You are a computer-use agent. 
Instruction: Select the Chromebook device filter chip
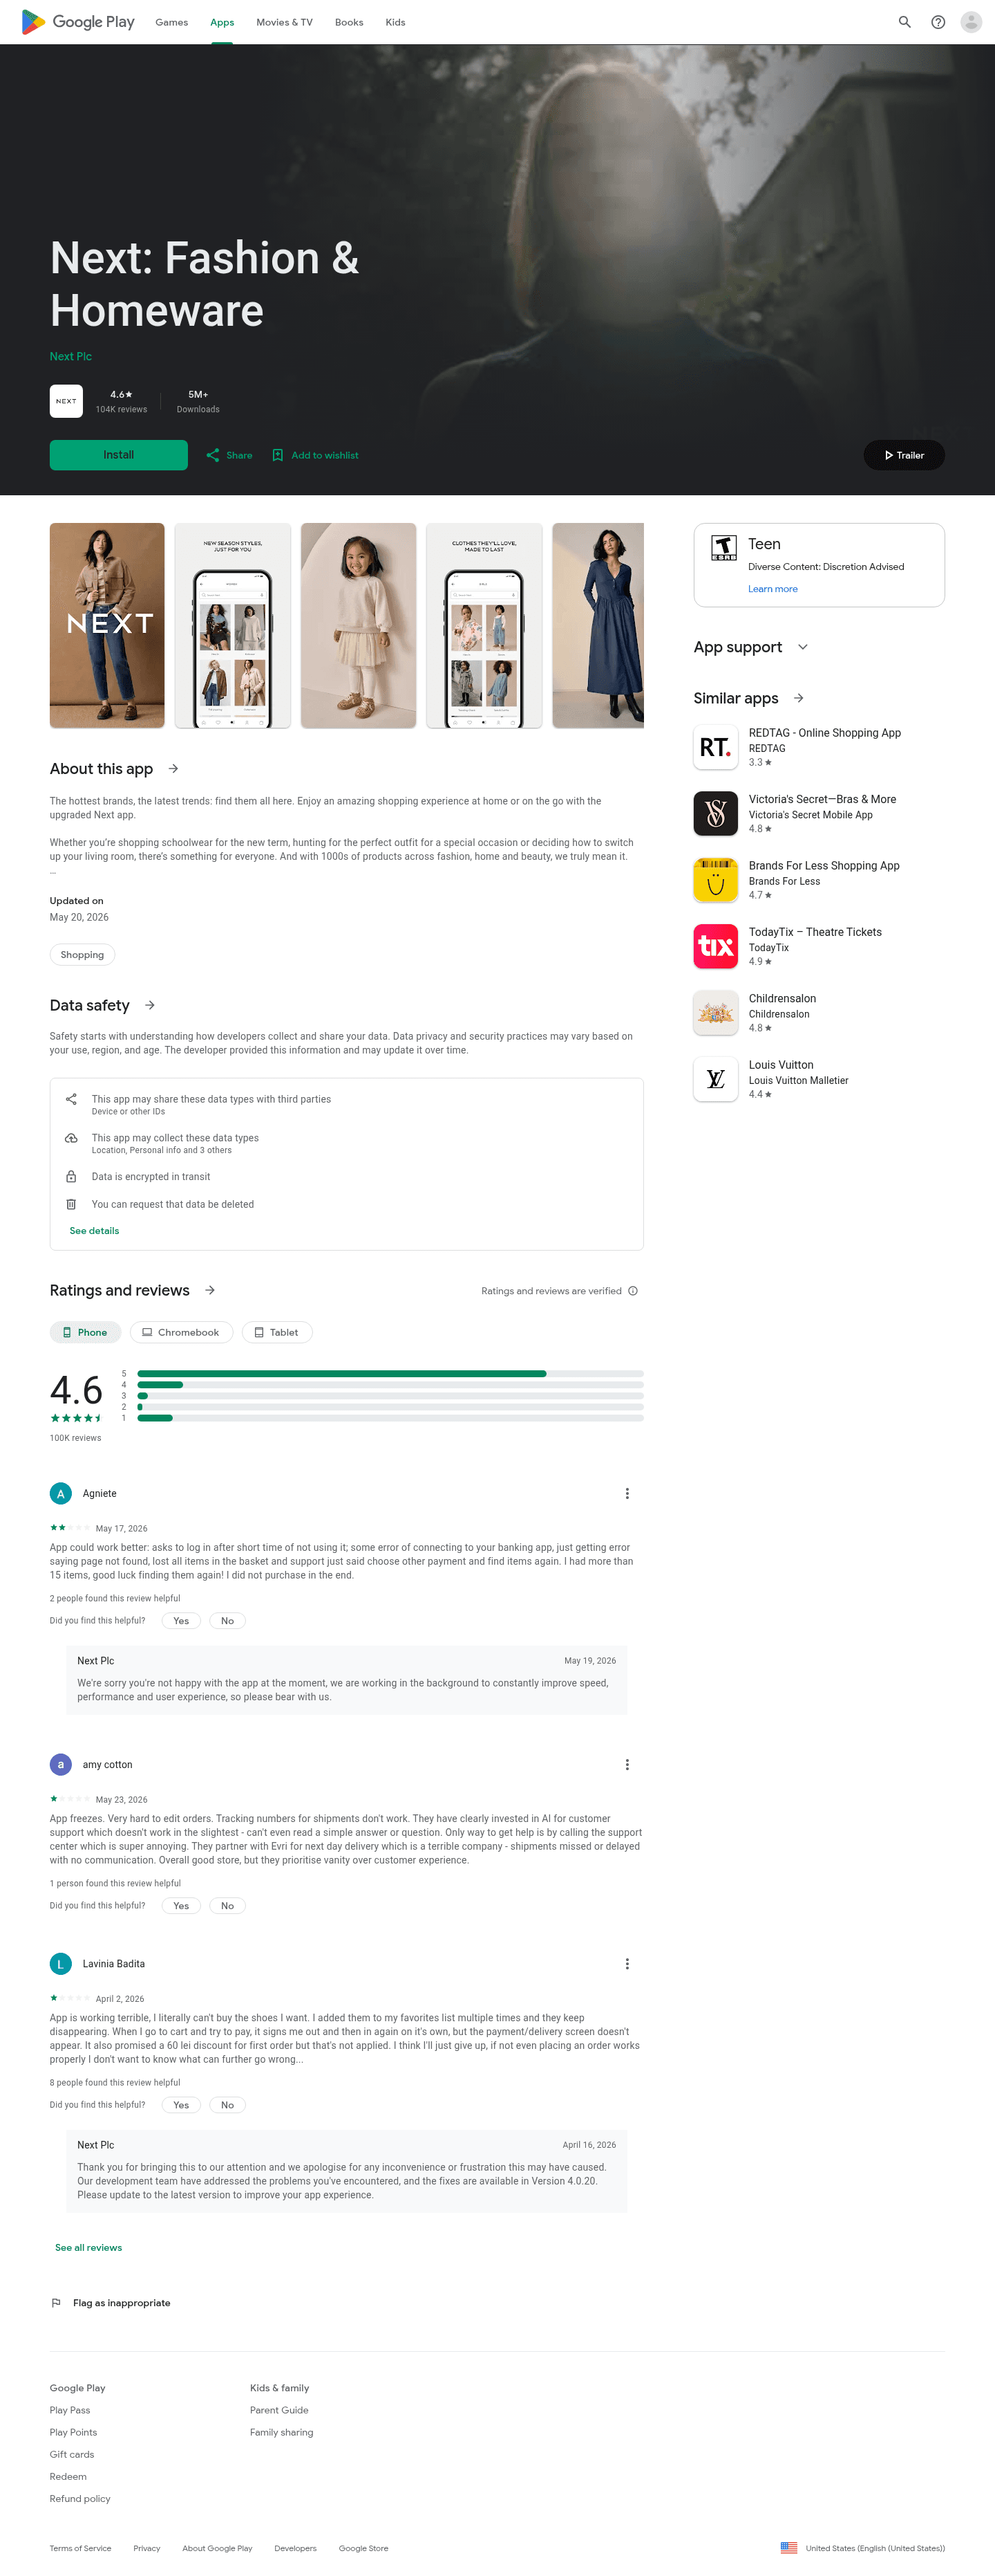[181, 1332]
